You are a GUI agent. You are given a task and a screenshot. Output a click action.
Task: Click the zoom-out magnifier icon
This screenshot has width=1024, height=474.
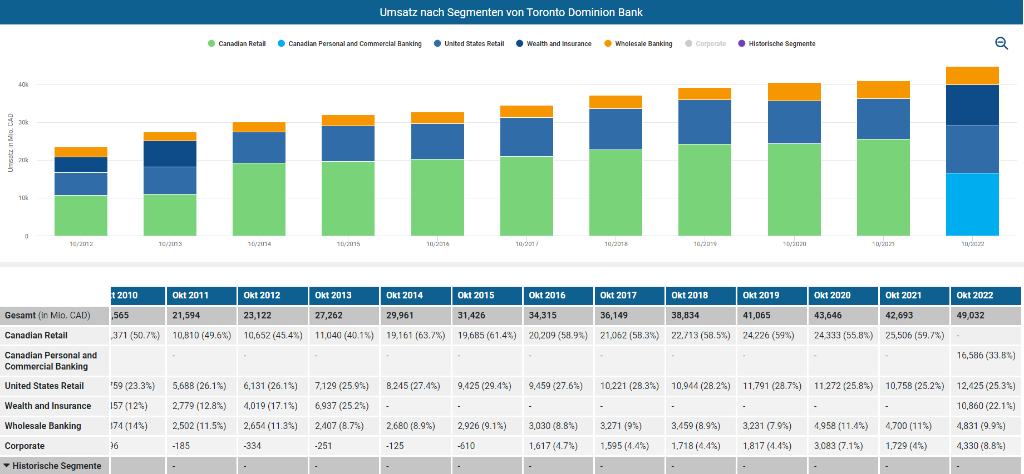click(1001, 43)
